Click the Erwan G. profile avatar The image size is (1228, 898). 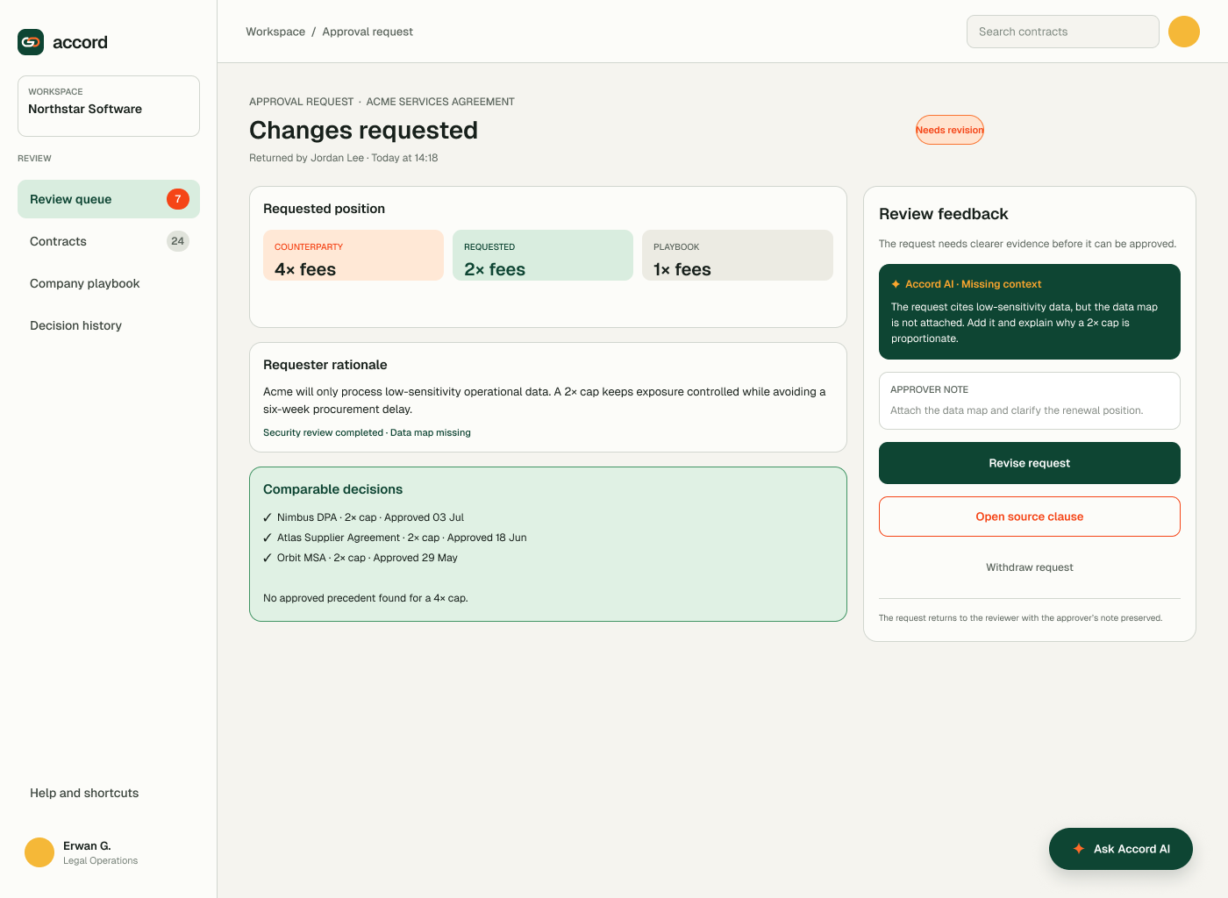pos(39,852)
